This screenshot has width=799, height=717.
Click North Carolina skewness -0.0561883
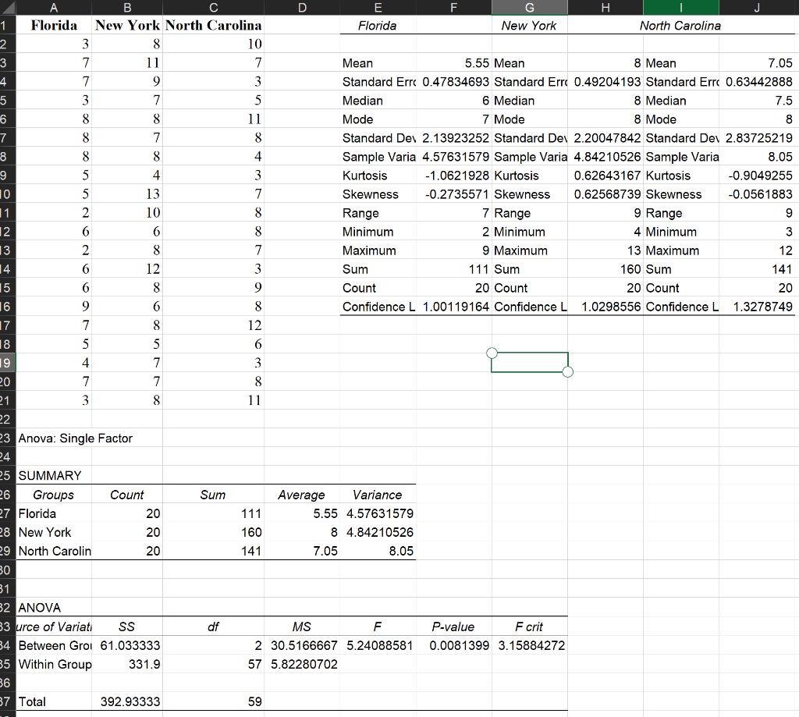(760, 195)
